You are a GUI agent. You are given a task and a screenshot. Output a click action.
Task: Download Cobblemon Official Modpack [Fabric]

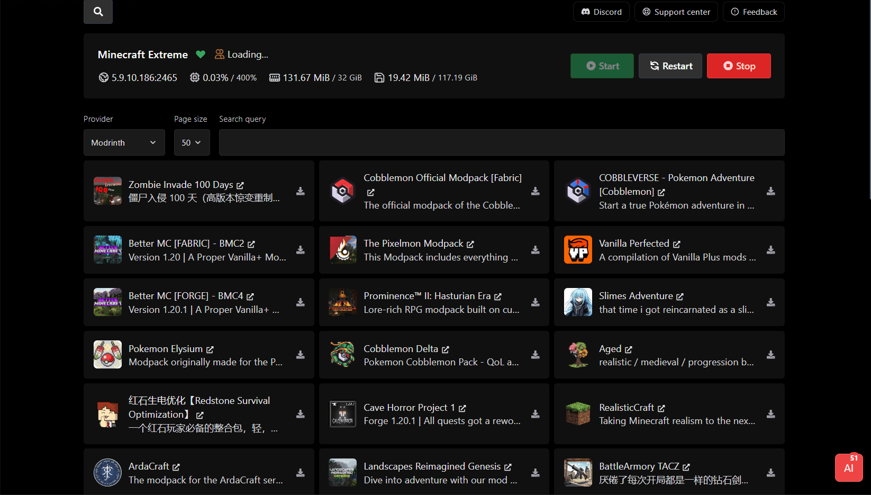click(x=536, y=191)
